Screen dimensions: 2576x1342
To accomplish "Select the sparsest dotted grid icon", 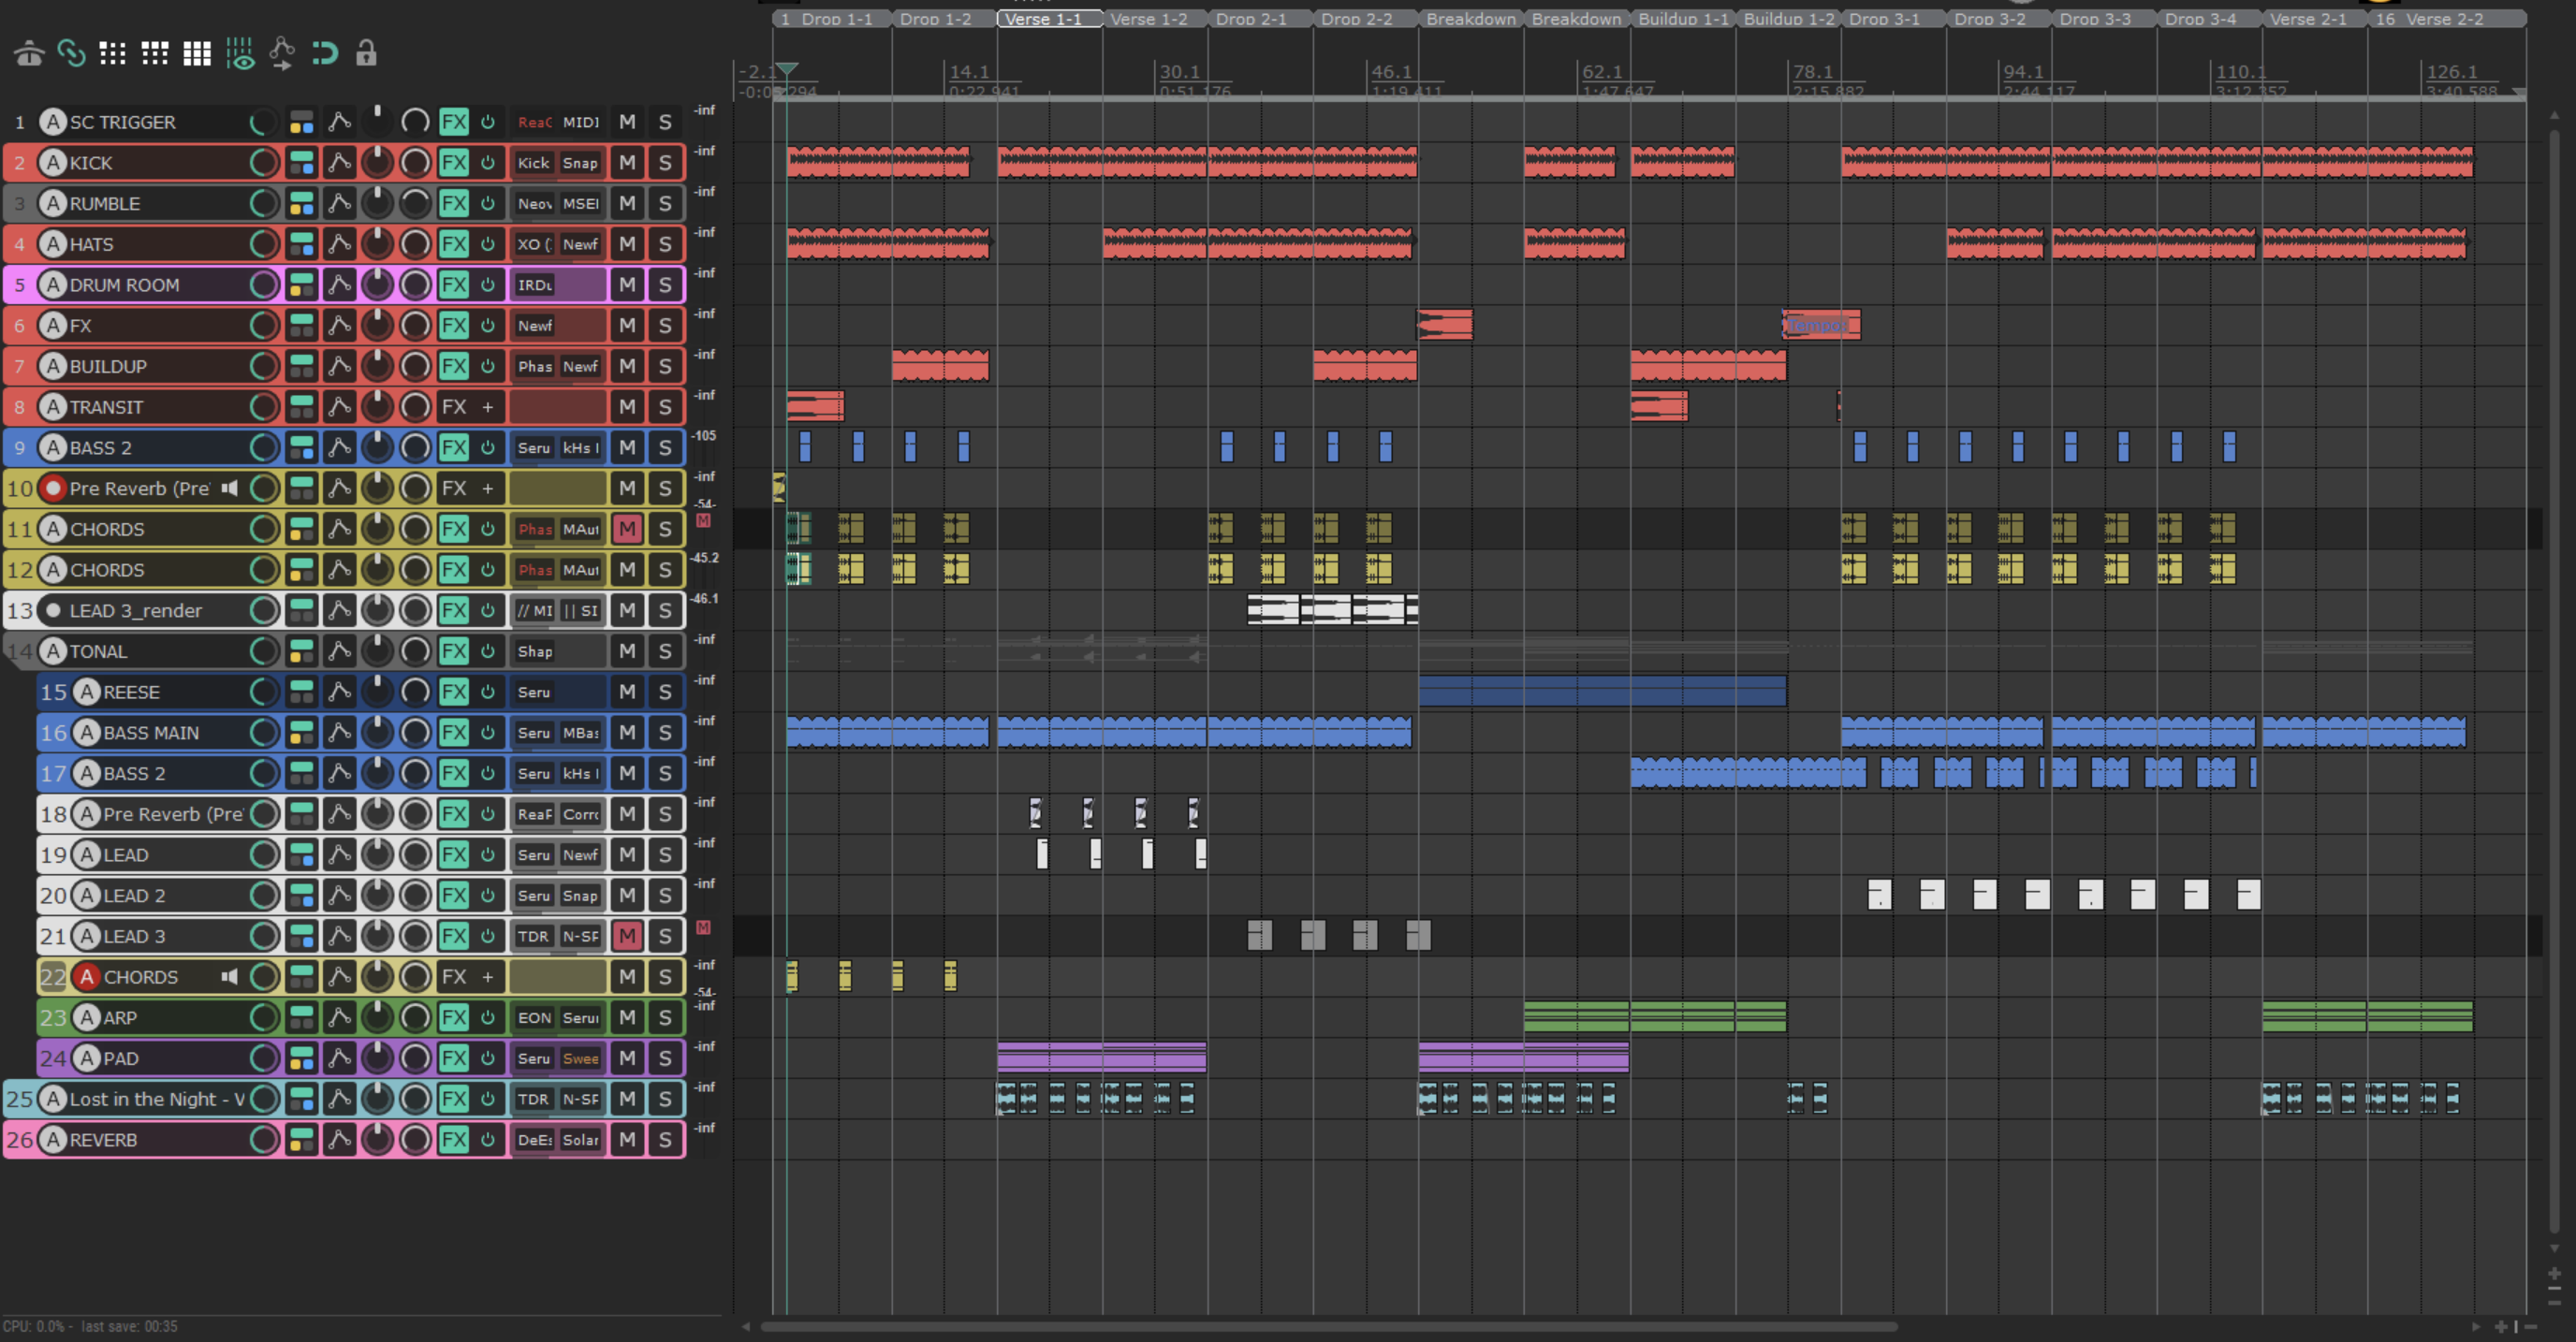I will coord(113,53).
